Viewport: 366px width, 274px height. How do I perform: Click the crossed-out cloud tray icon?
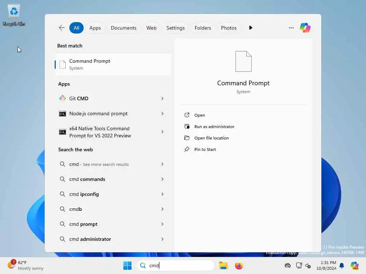(288, 265)
